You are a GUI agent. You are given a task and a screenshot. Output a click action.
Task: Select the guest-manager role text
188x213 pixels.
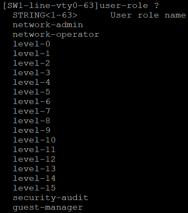[48, 208]
